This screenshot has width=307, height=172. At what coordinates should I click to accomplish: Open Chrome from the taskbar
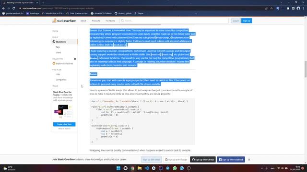click(132, 168)
